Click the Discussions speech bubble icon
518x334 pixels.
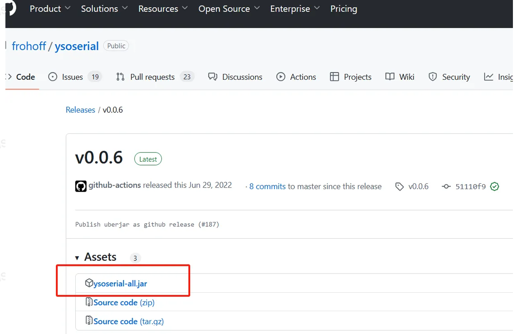tap(213, 77)
